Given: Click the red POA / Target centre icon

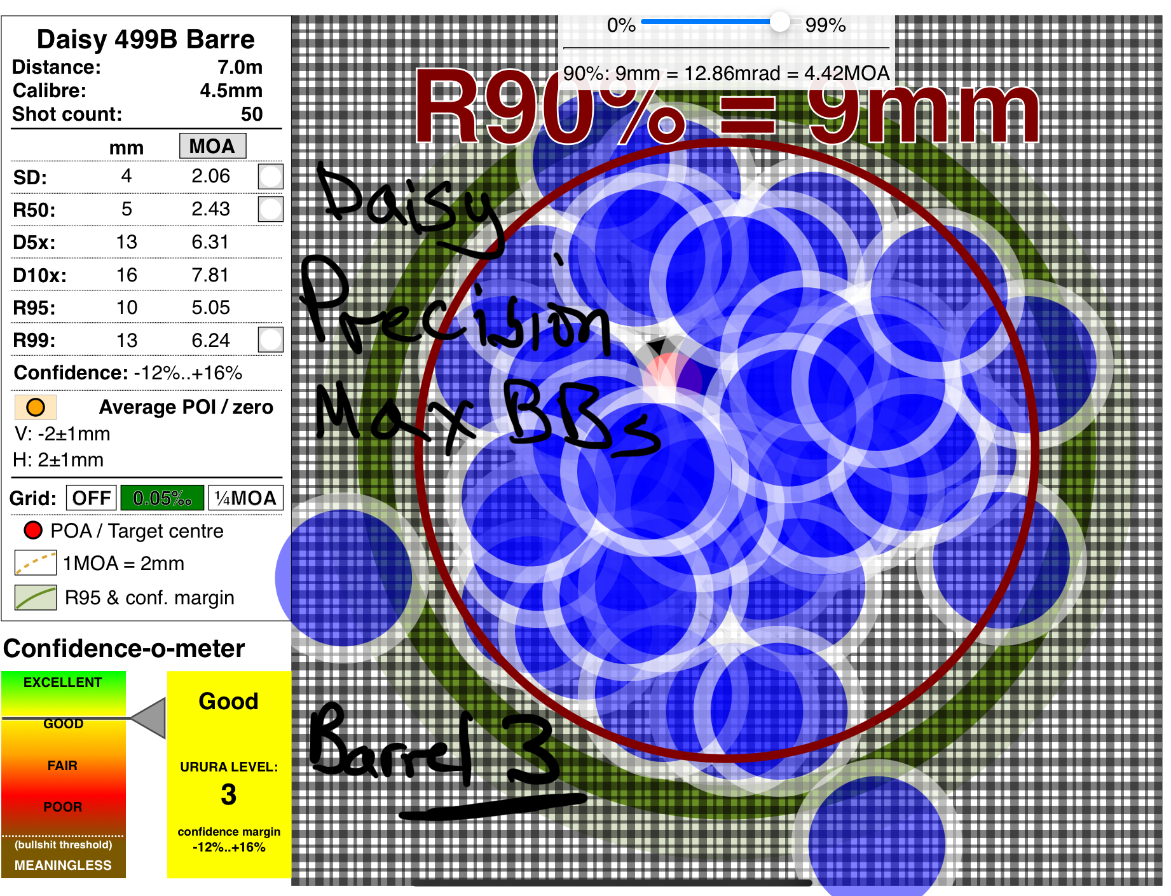Looking at the screenshot, I should pyautogui.click(x=33, y=530).
